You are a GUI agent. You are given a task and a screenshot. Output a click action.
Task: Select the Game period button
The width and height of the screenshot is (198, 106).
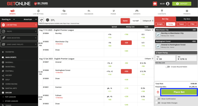pos(125,21)
